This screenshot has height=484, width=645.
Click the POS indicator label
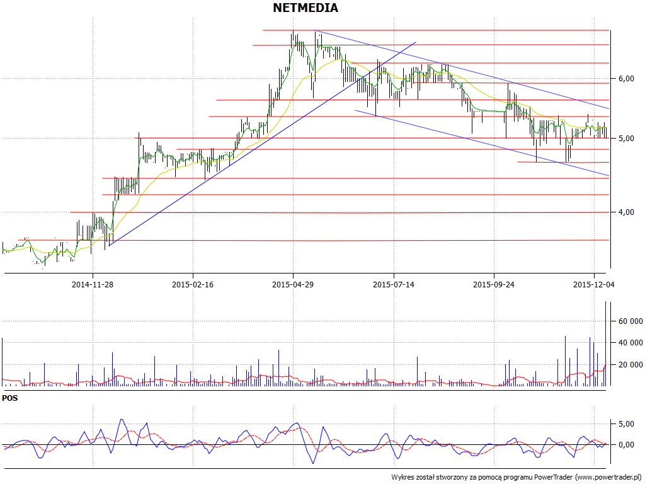pyautogui.click(x=10, y=398)
